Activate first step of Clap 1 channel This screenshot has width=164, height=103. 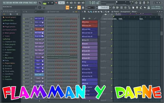click(48, 61)
